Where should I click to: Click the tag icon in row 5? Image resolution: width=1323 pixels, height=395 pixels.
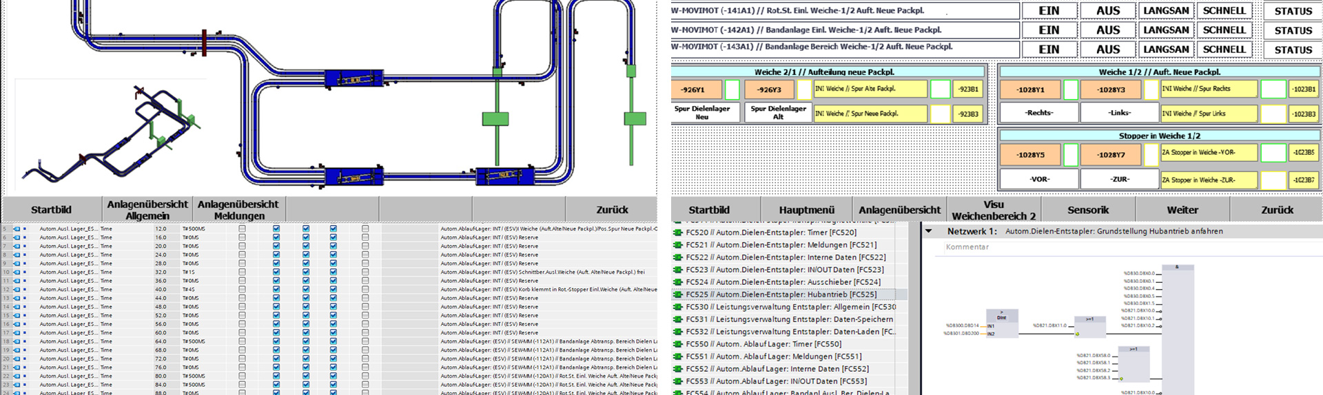pyautogui.click(x=17, y=228)
